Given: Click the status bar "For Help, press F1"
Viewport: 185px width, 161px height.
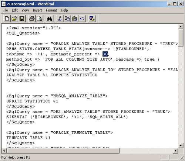Looking at the screenshot, I should [x=16, y=158].
